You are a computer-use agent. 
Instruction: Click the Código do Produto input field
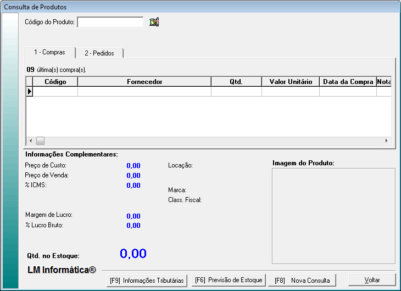click(110, 22)
